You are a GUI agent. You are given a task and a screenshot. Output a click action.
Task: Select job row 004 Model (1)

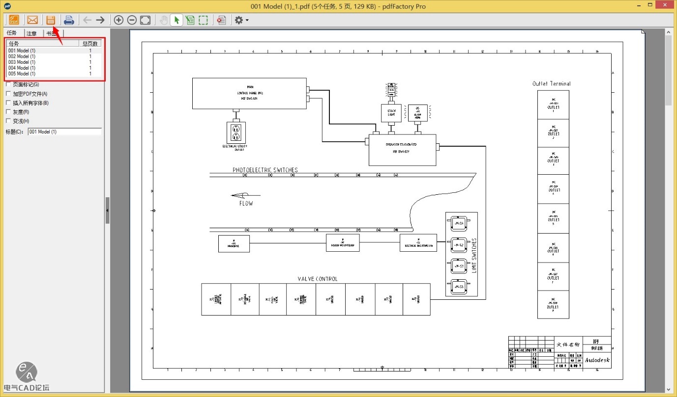[54, 68]
